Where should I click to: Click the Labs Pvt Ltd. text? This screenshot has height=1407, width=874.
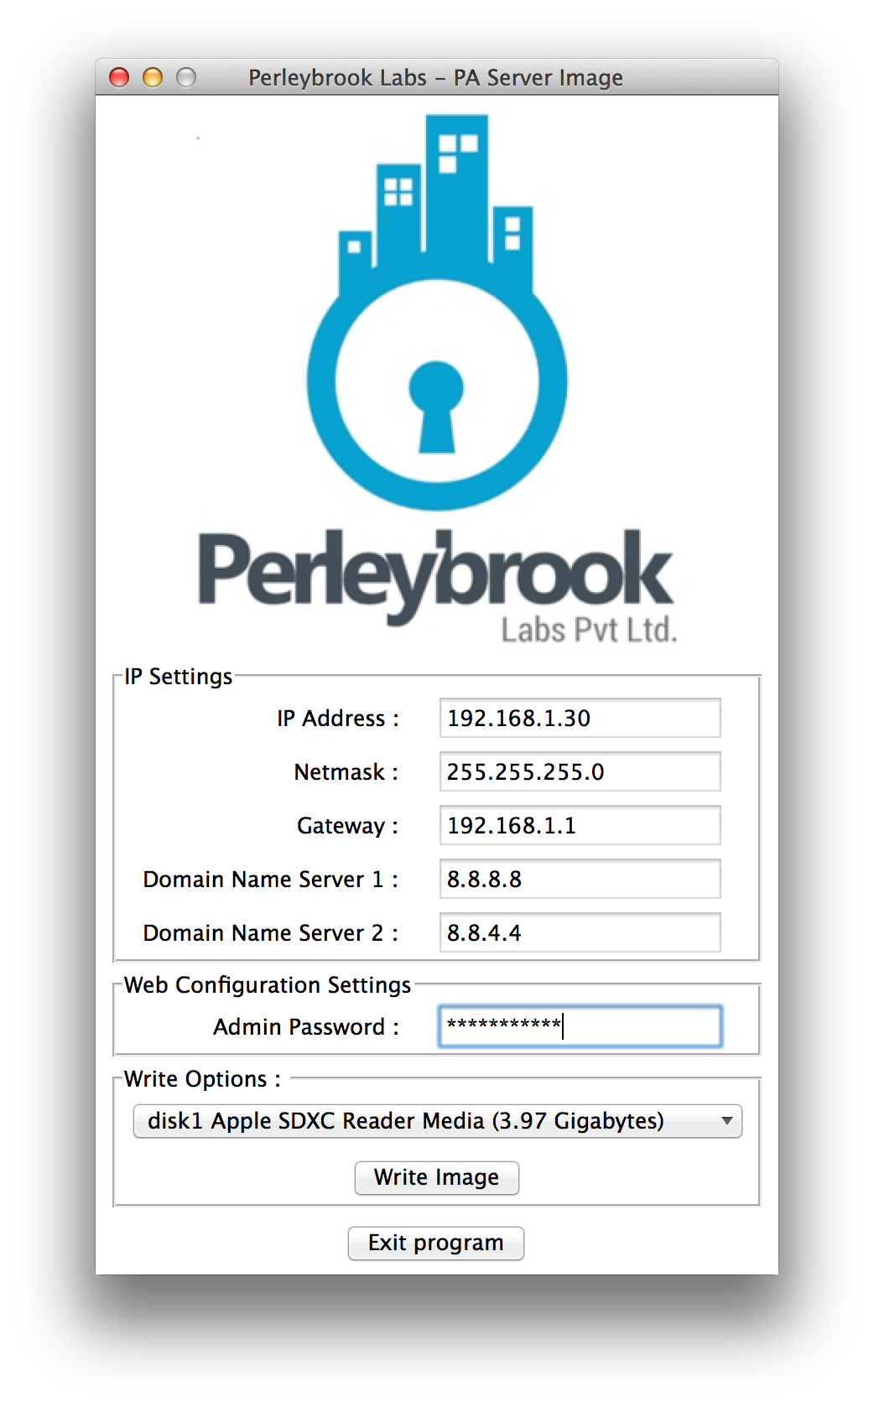pyautogui.click(x=589, y=630)
